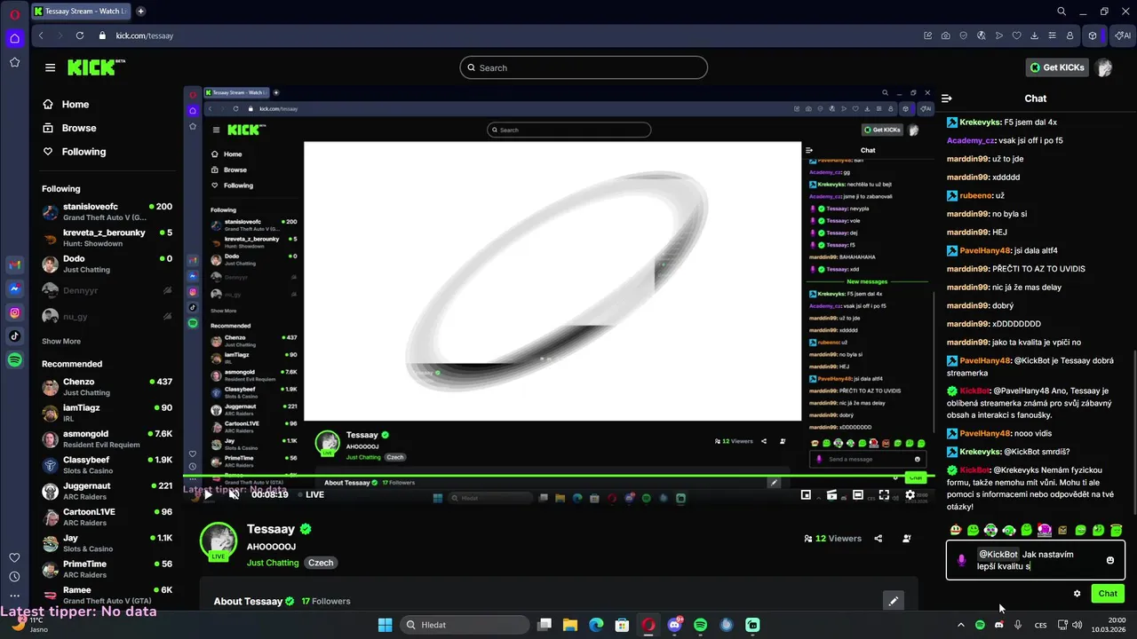Screen dimensions: 1137x639
Task: Open video player settings gear
Action: tap(910, 494)
